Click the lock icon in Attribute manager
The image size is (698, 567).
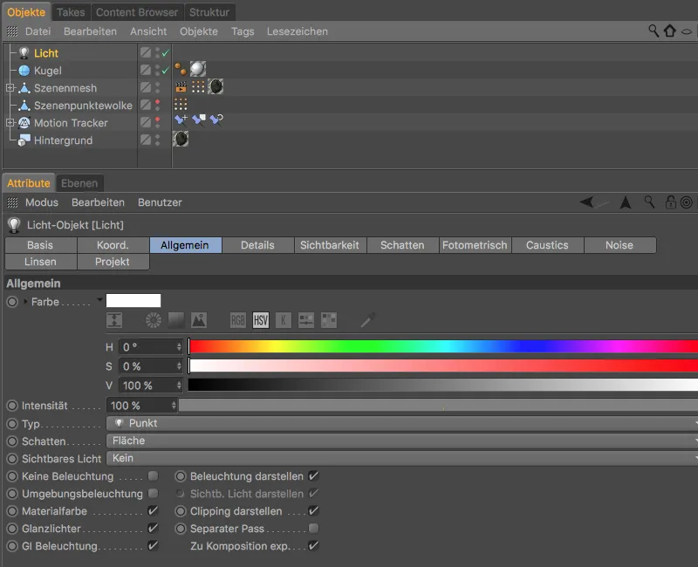(x=670, y=202)
